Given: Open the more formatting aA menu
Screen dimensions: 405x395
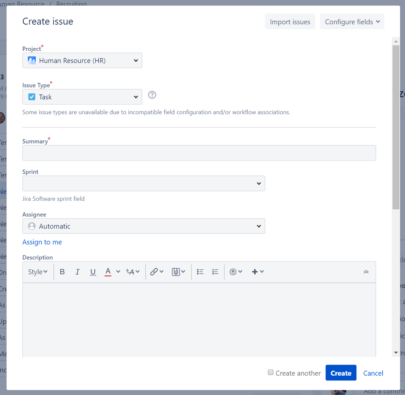Looking at the screenshot, I should click(133, 272).
